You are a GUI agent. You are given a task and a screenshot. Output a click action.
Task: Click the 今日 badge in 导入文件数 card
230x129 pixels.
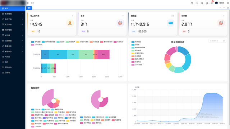33,31
